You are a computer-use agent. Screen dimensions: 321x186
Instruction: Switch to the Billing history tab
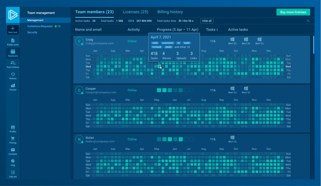170,12
